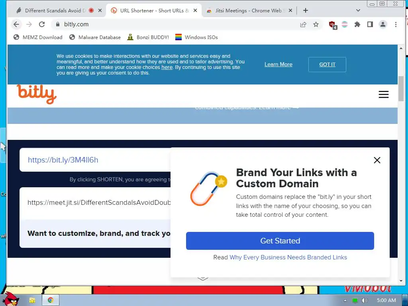The image size is (408, 306).
Task: Open Why Every Business Needs Branded Links
Action: pos(288,257)
